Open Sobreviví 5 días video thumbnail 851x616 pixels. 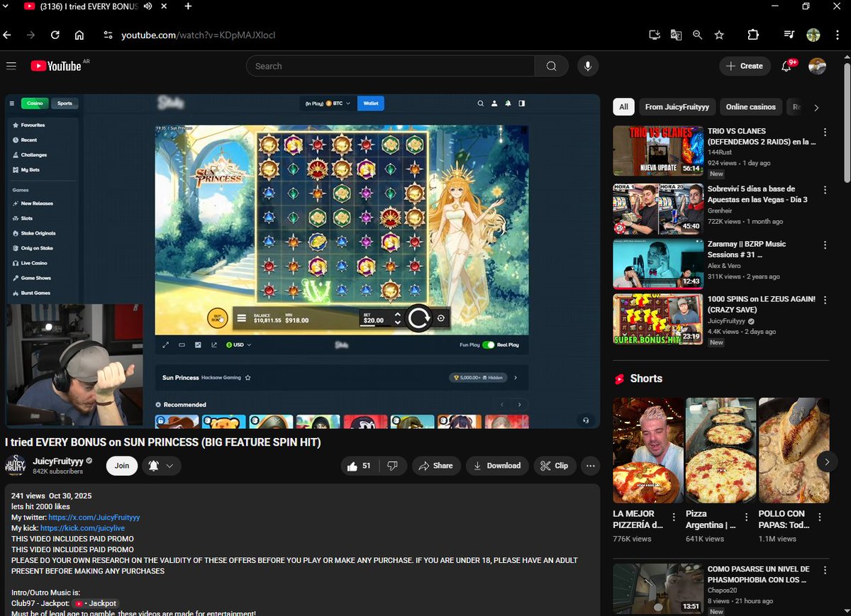pyautogui.click(x=658, y=209)
